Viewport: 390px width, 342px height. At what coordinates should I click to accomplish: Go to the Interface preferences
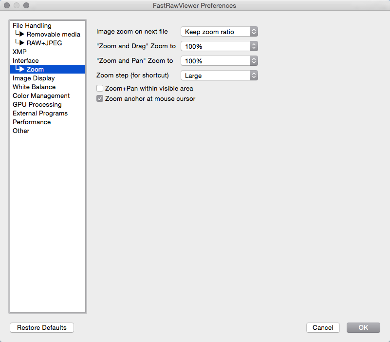point(48,61)
